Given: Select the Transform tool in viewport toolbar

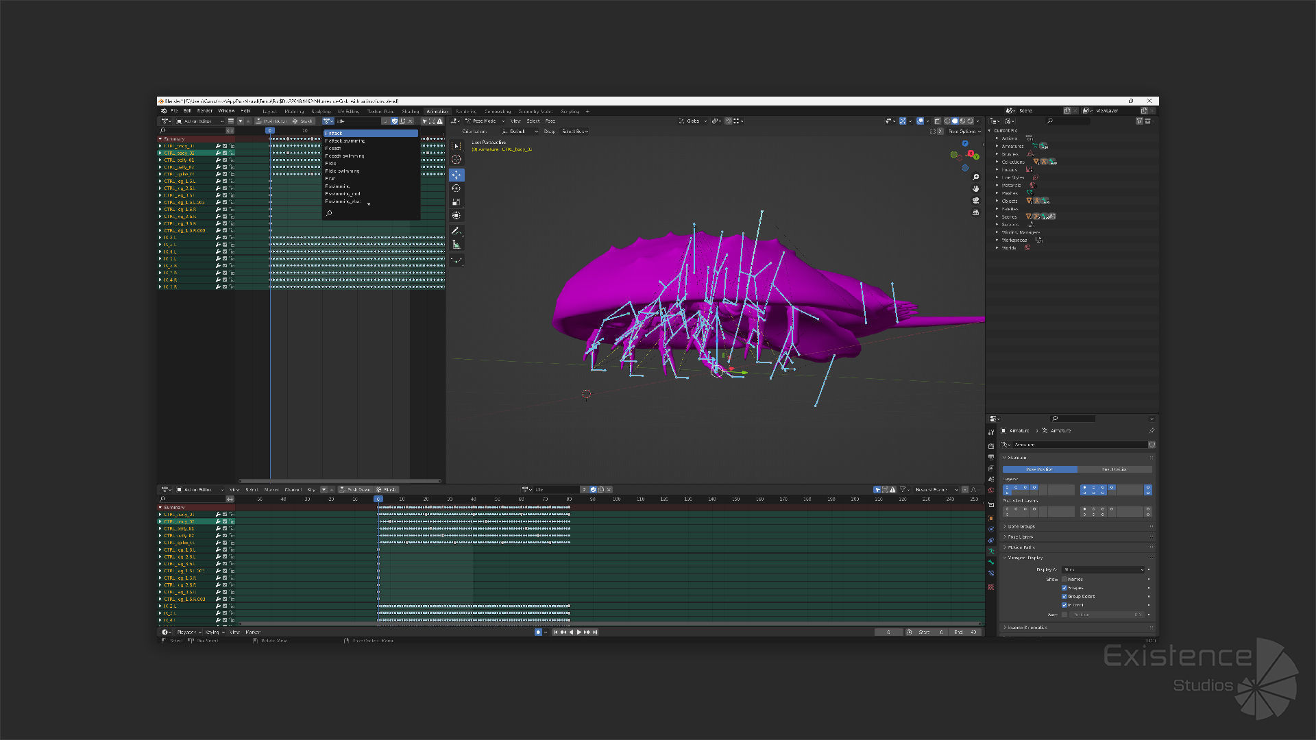Looking at the screenshot, I should pyautogui.click(x=456, y=216).
